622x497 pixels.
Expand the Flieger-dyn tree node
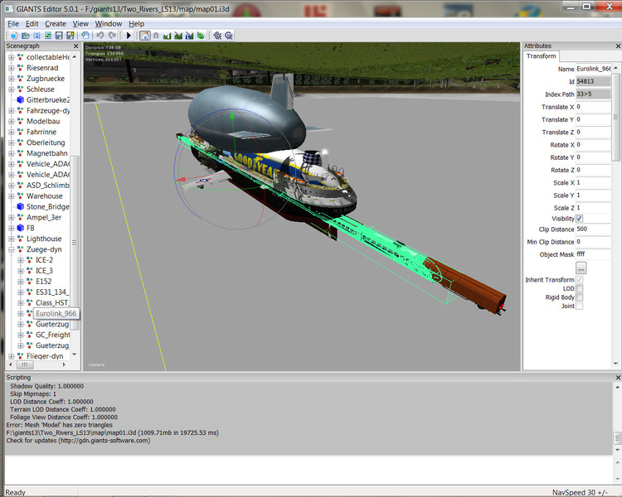[11, 356]
